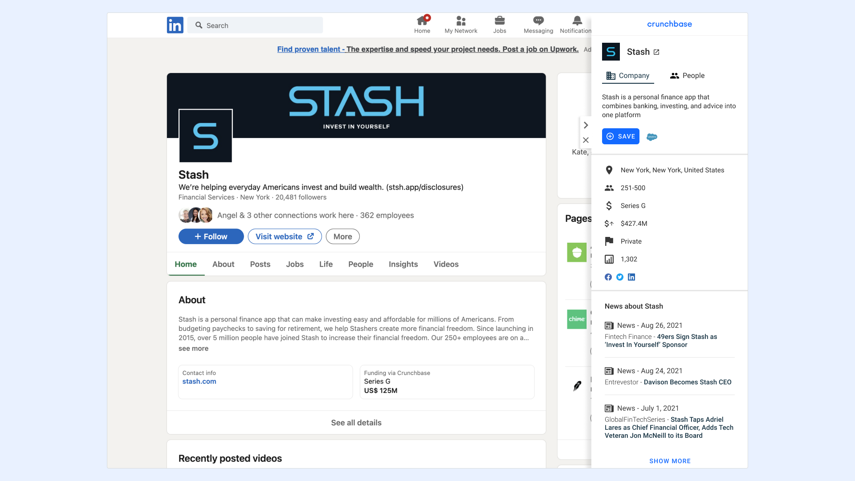The height and width of the screenshot is (481, 855).
Task: Click the 'SAVE' button in Crunchbase panel
Action: click(x=620, y=136)
